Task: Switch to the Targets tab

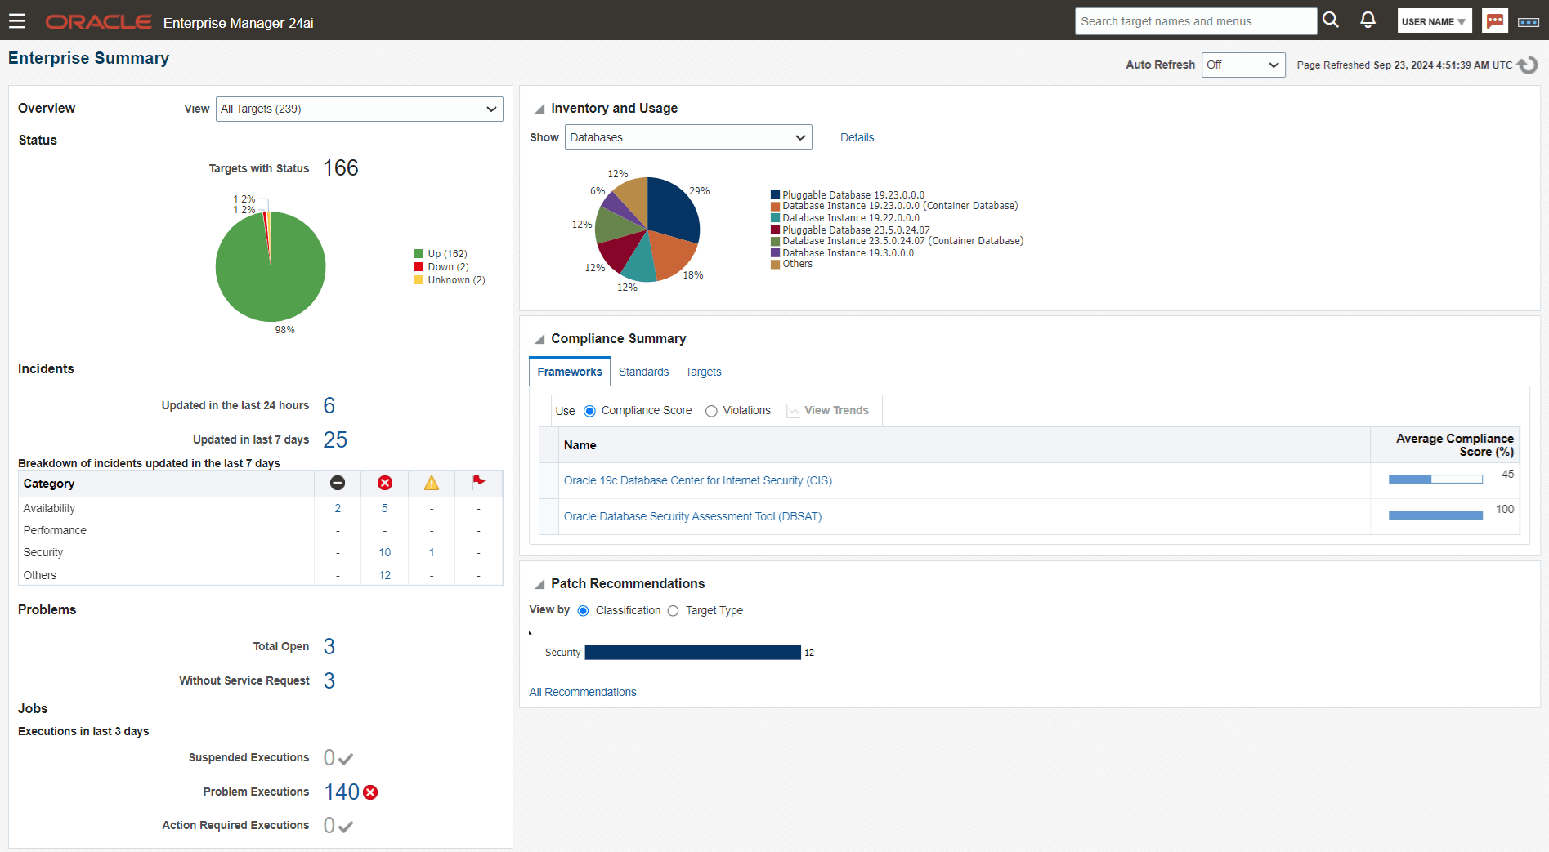Action: [703, 372]
